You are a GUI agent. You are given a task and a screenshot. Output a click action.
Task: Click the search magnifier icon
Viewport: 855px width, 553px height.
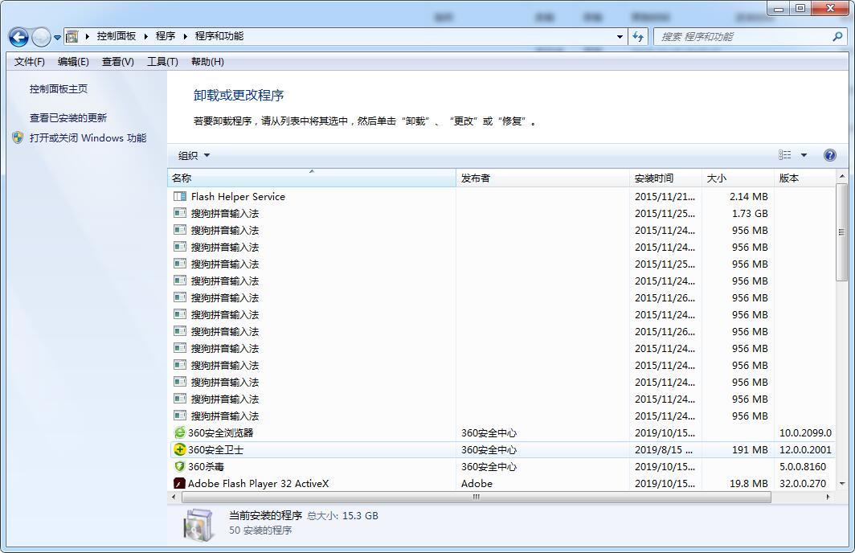(x=837, y=36)
